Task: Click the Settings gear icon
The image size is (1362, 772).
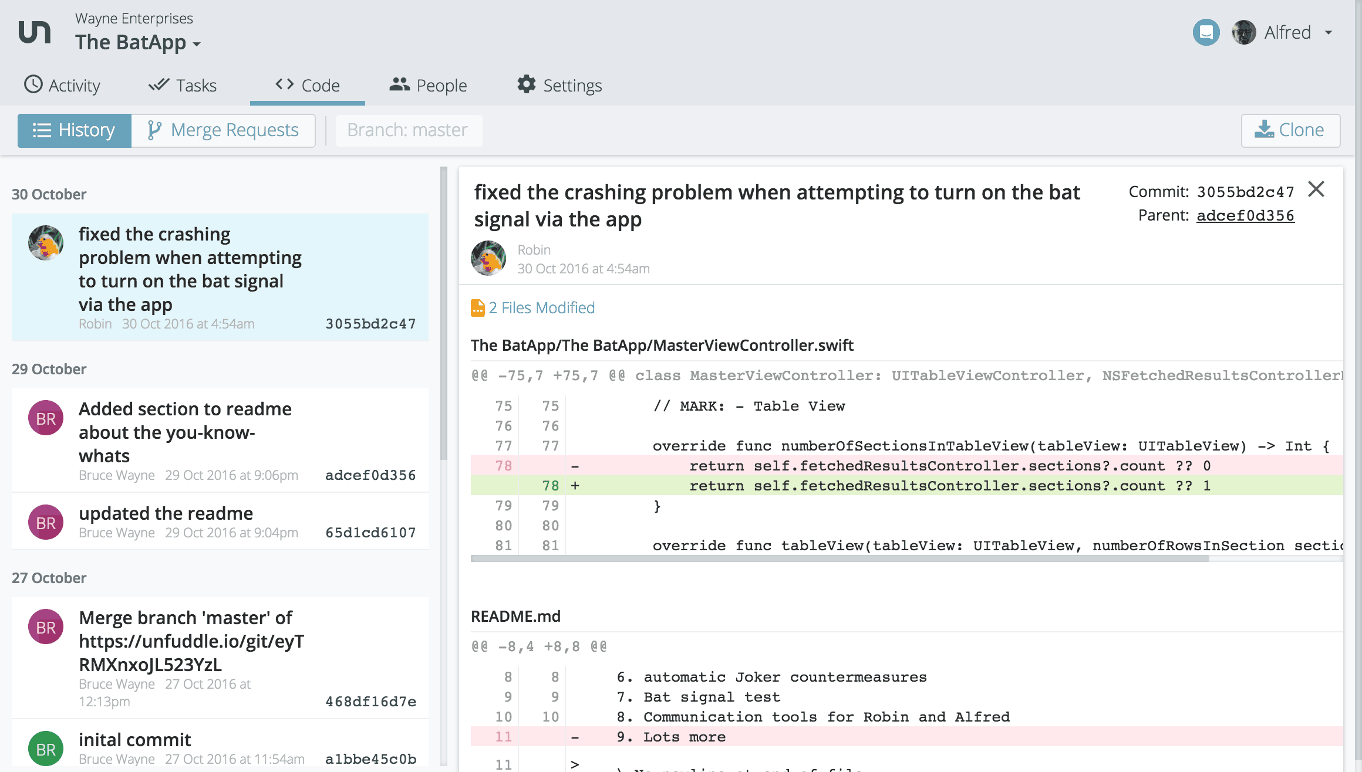Action: click(x=526, y=84)
